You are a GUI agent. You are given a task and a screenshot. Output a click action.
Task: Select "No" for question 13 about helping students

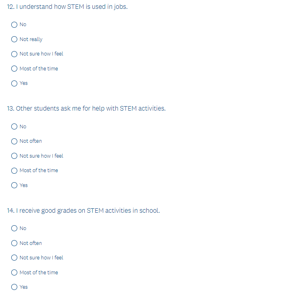click(14, 127)
